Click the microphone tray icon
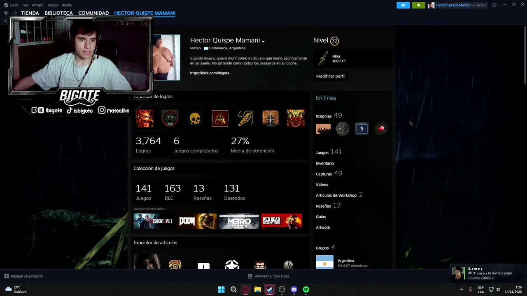The image size is (527, 296). (x=470, y=289)
